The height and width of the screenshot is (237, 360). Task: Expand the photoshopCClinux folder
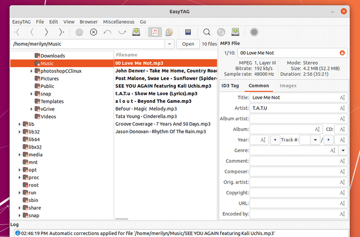tap(31, 71)
